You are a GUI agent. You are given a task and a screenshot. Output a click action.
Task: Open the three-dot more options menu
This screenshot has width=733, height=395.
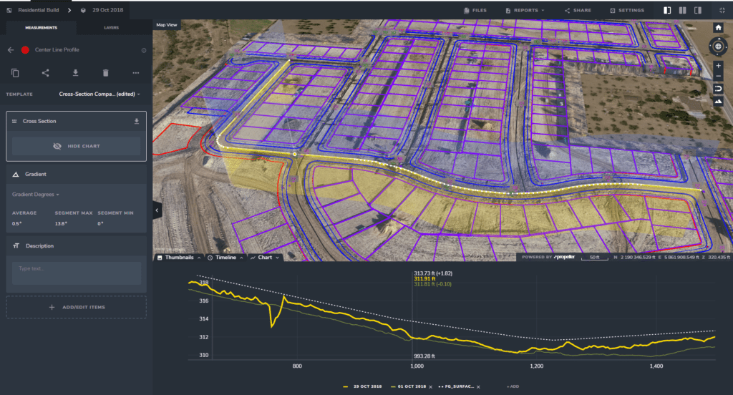tap(136, 73)
